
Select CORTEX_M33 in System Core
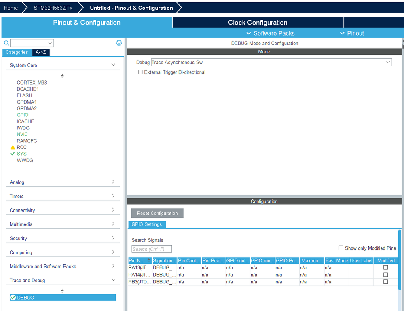(32, 83)
